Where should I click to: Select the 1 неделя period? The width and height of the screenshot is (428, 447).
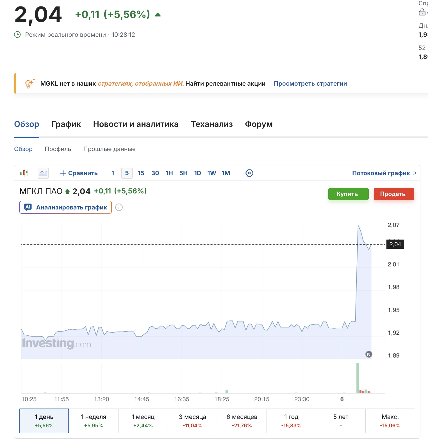(x=94, y=421)
